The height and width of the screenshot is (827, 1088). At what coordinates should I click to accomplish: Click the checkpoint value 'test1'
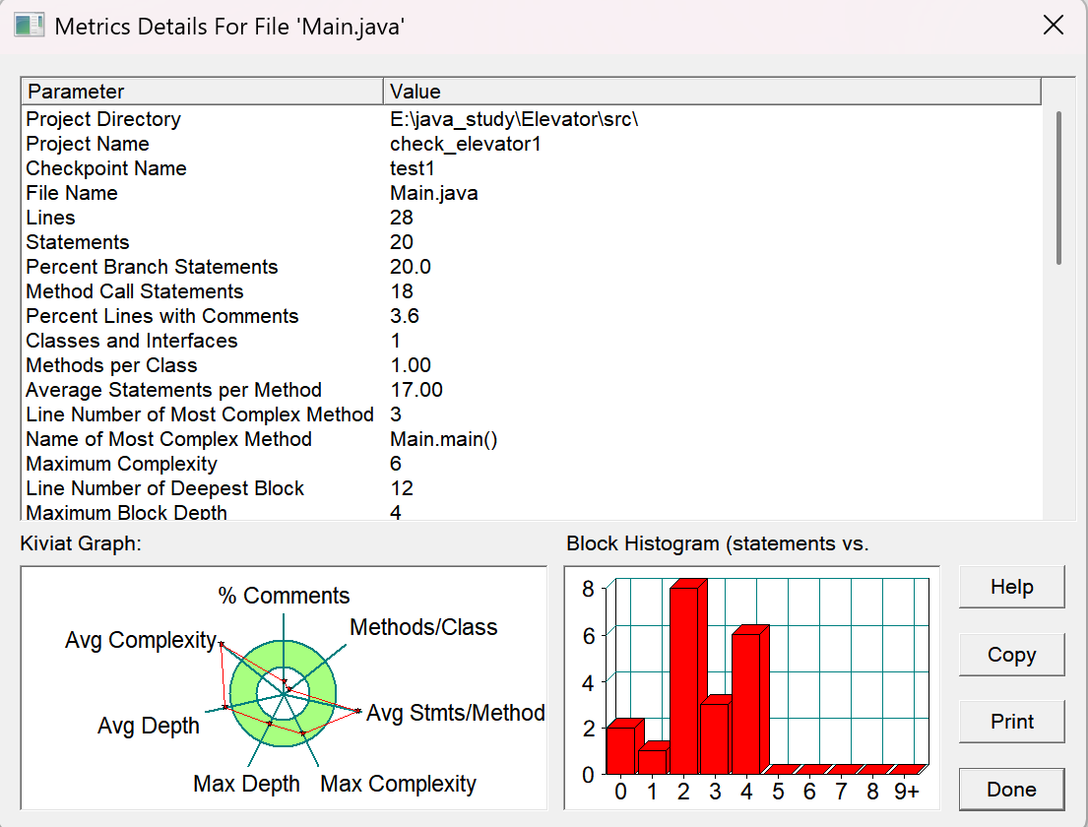coord(412,168)
